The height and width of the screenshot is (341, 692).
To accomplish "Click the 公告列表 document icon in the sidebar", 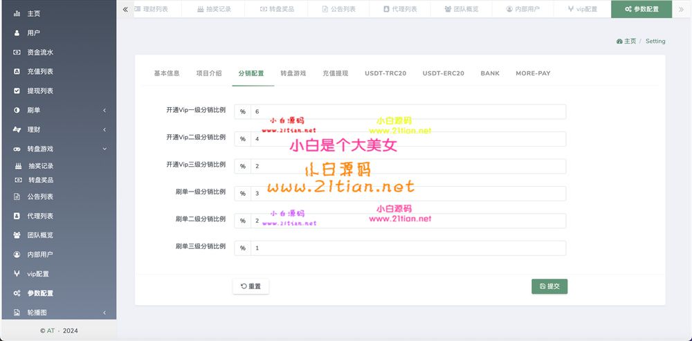I will 17,196.
